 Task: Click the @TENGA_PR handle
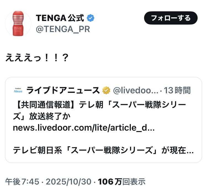(63, 29)
